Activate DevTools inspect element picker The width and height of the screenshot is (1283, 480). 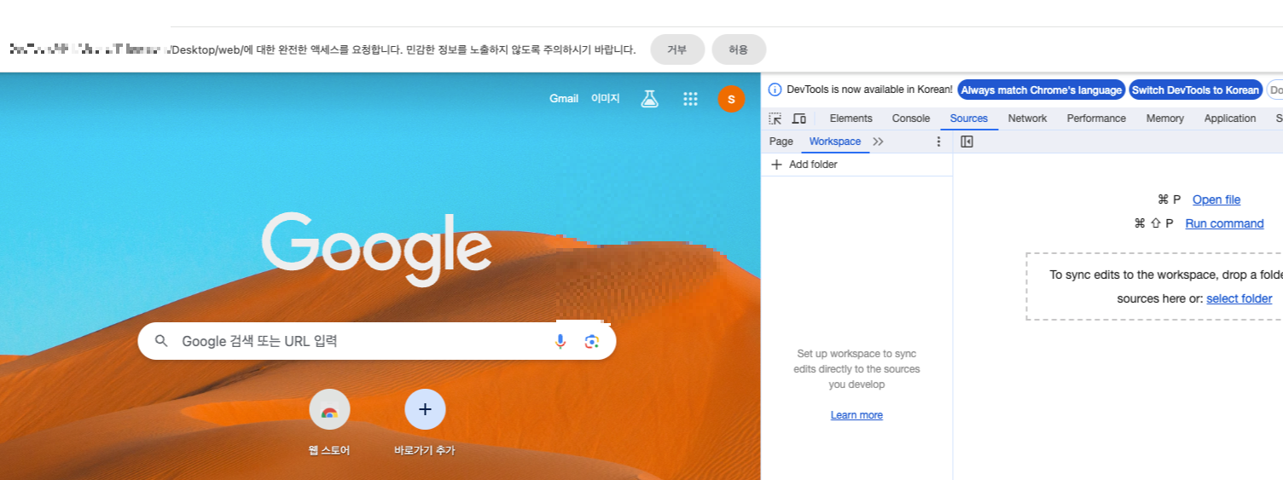(x=775, y=119)
